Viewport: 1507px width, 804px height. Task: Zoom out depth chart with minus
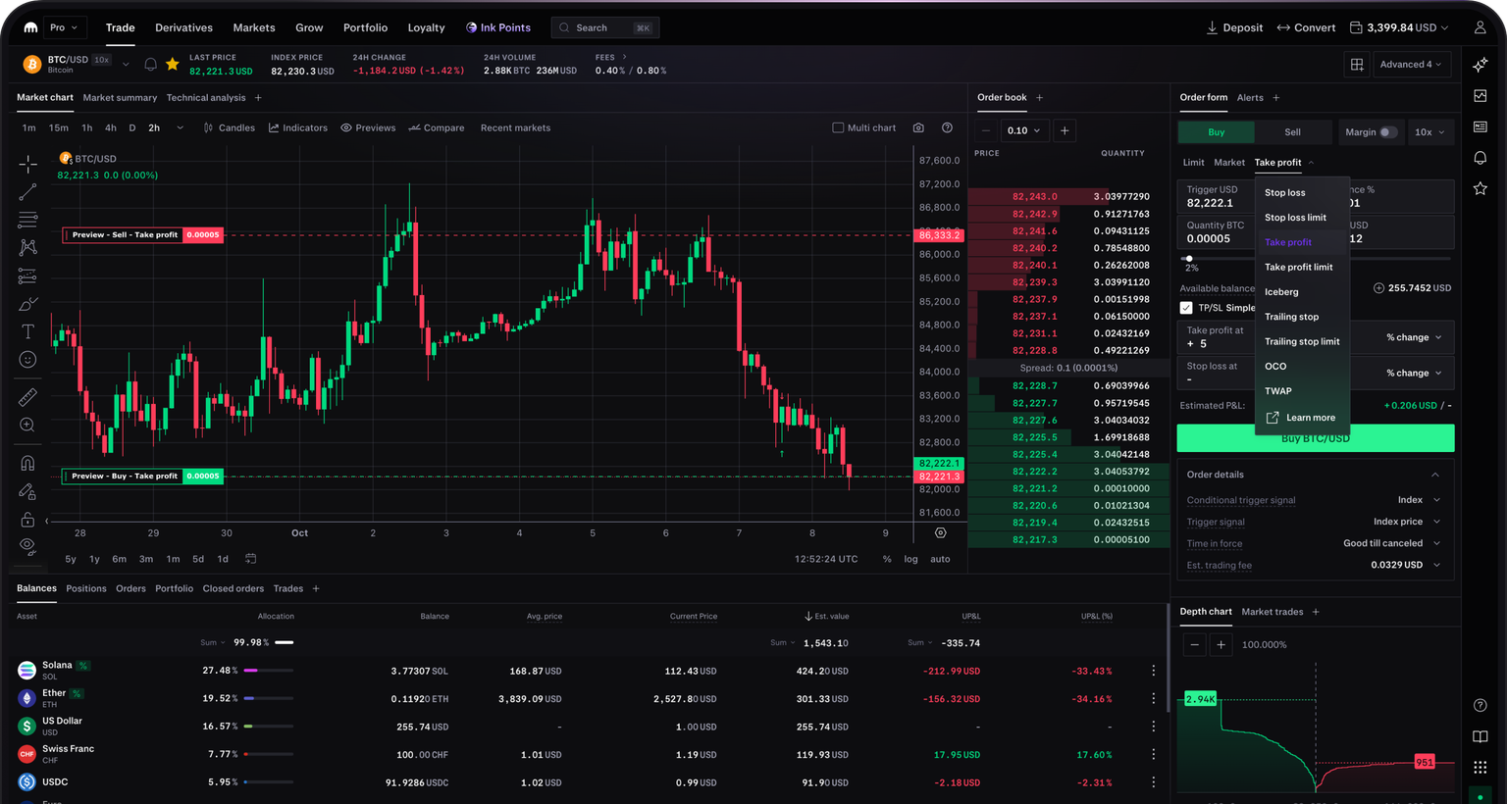point(1194,644)
